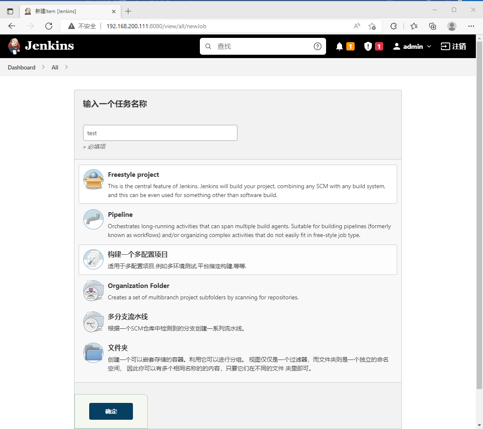Open the Jenkins home title link
483x429 pixels.
[x=49, y=46]
